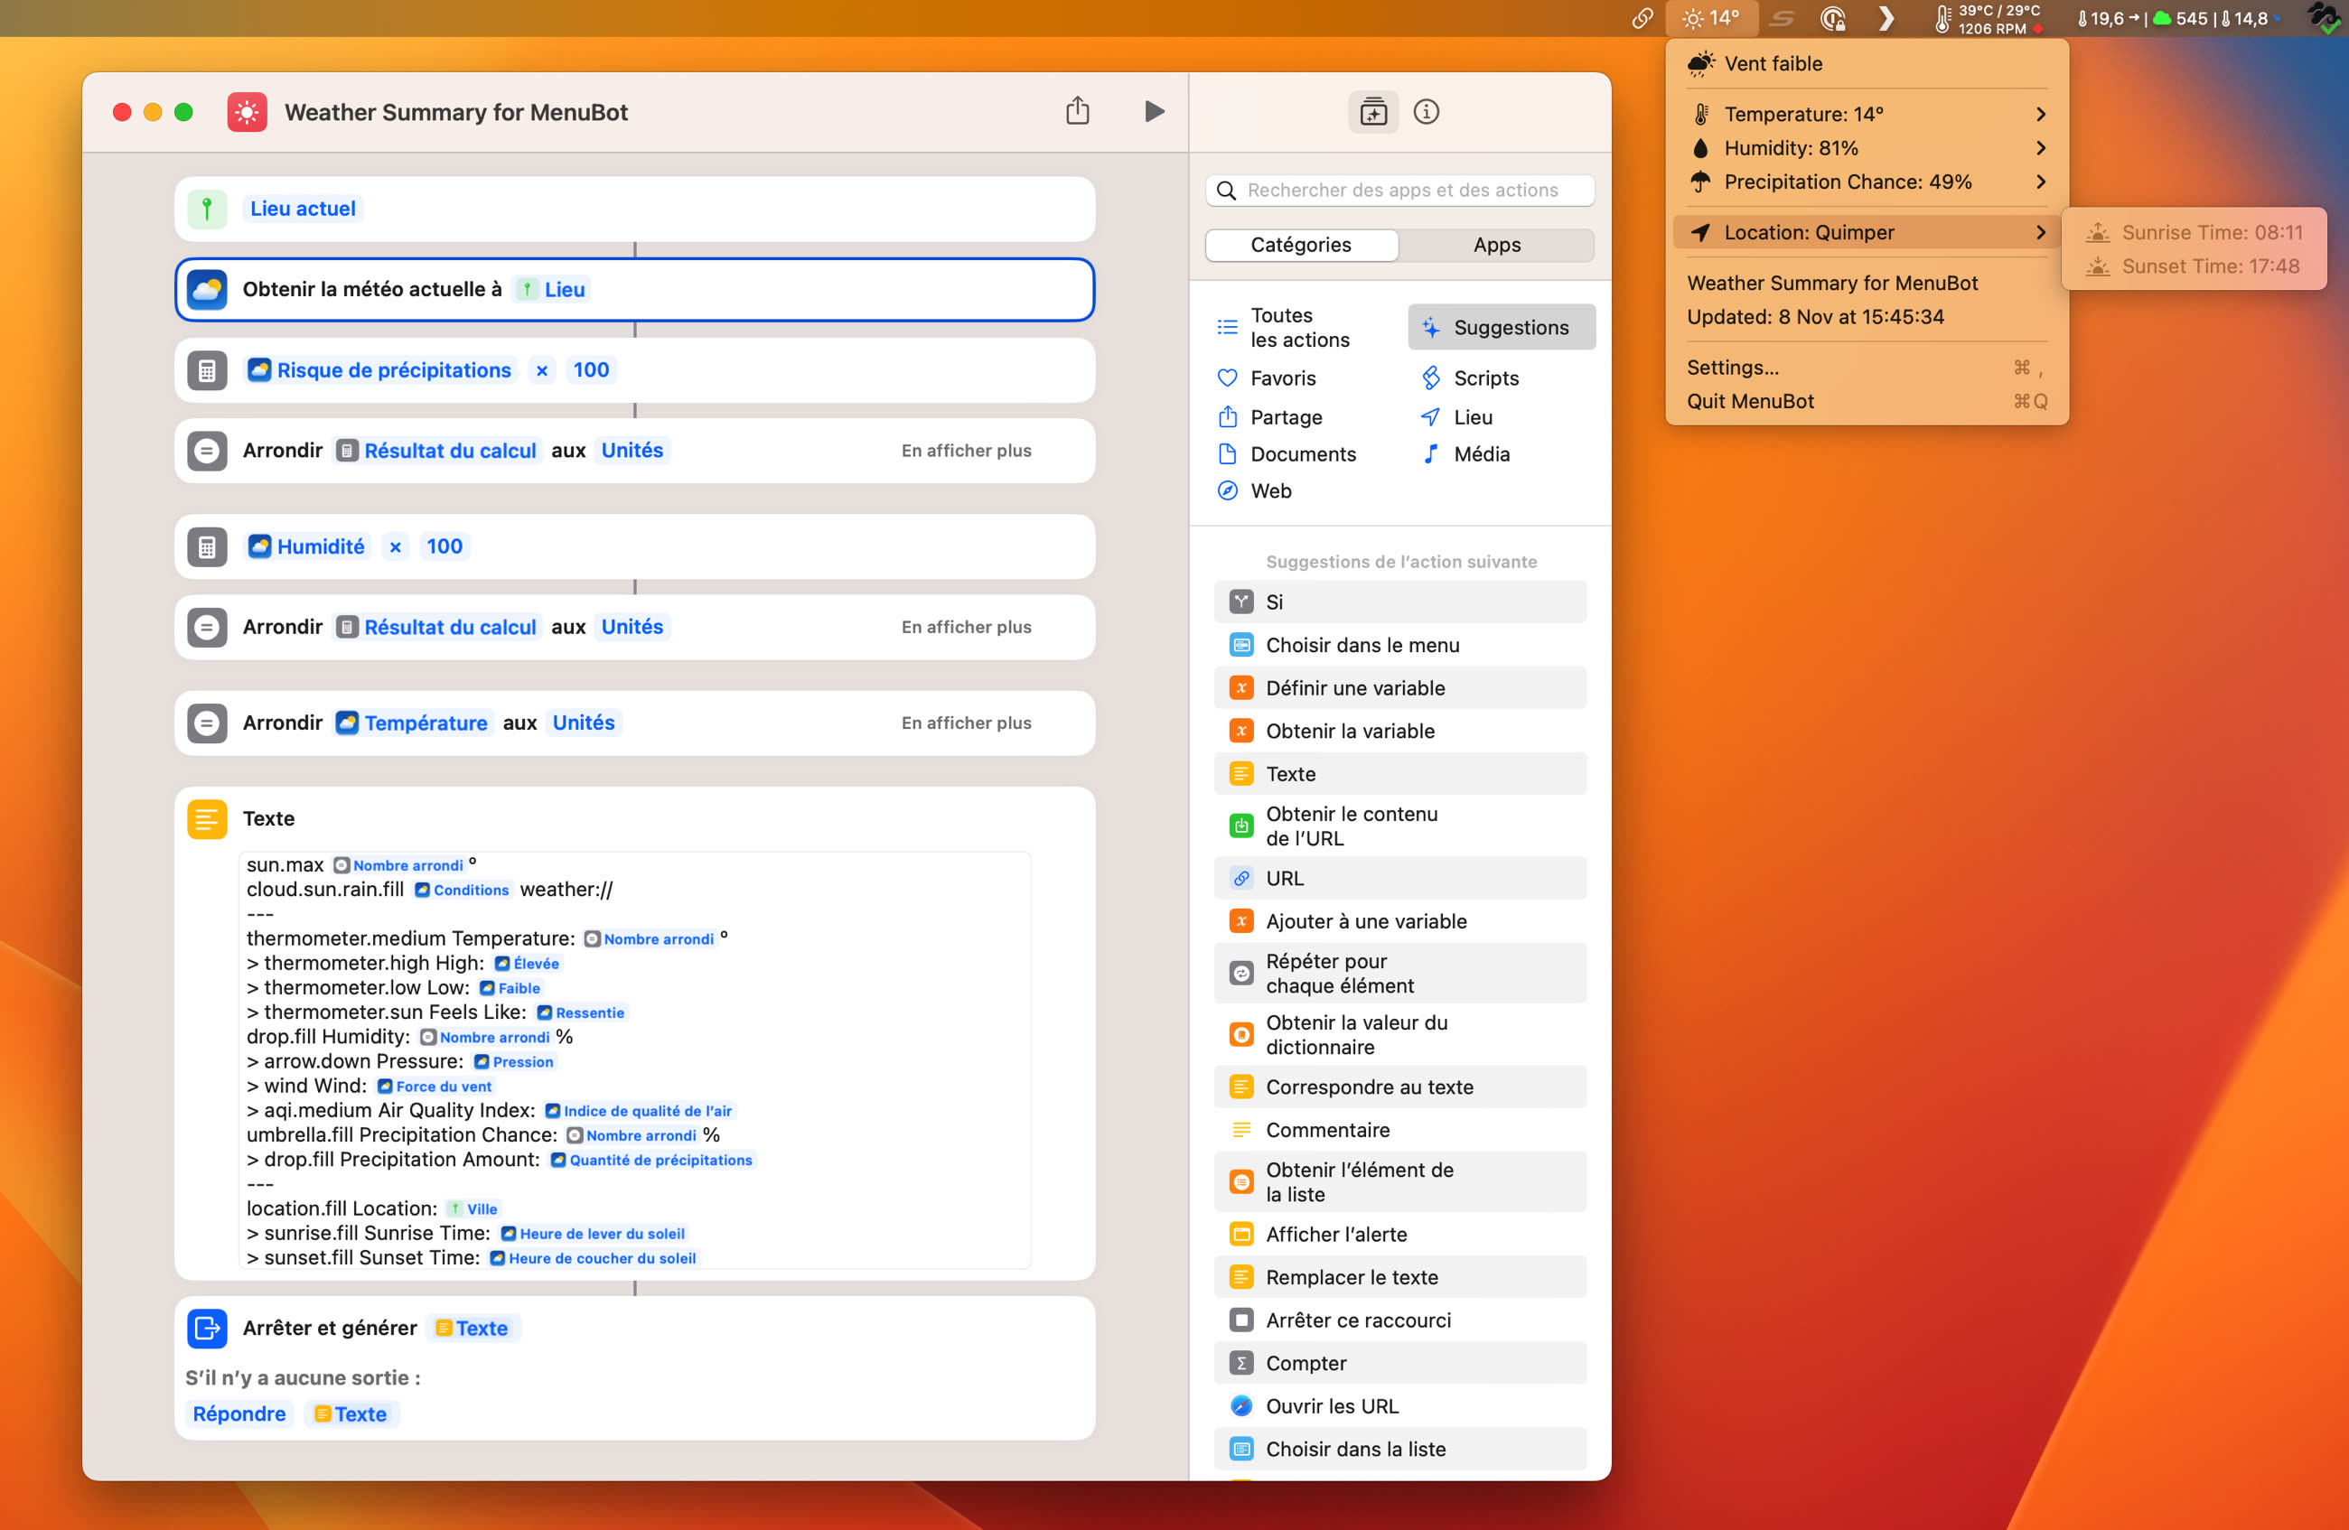2349x1530 pixels.
Task: Click the Web compass category icon
Action: 1227,490
